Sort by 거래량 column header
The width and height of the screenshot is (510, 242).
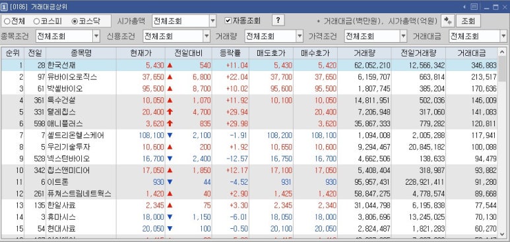364,53
